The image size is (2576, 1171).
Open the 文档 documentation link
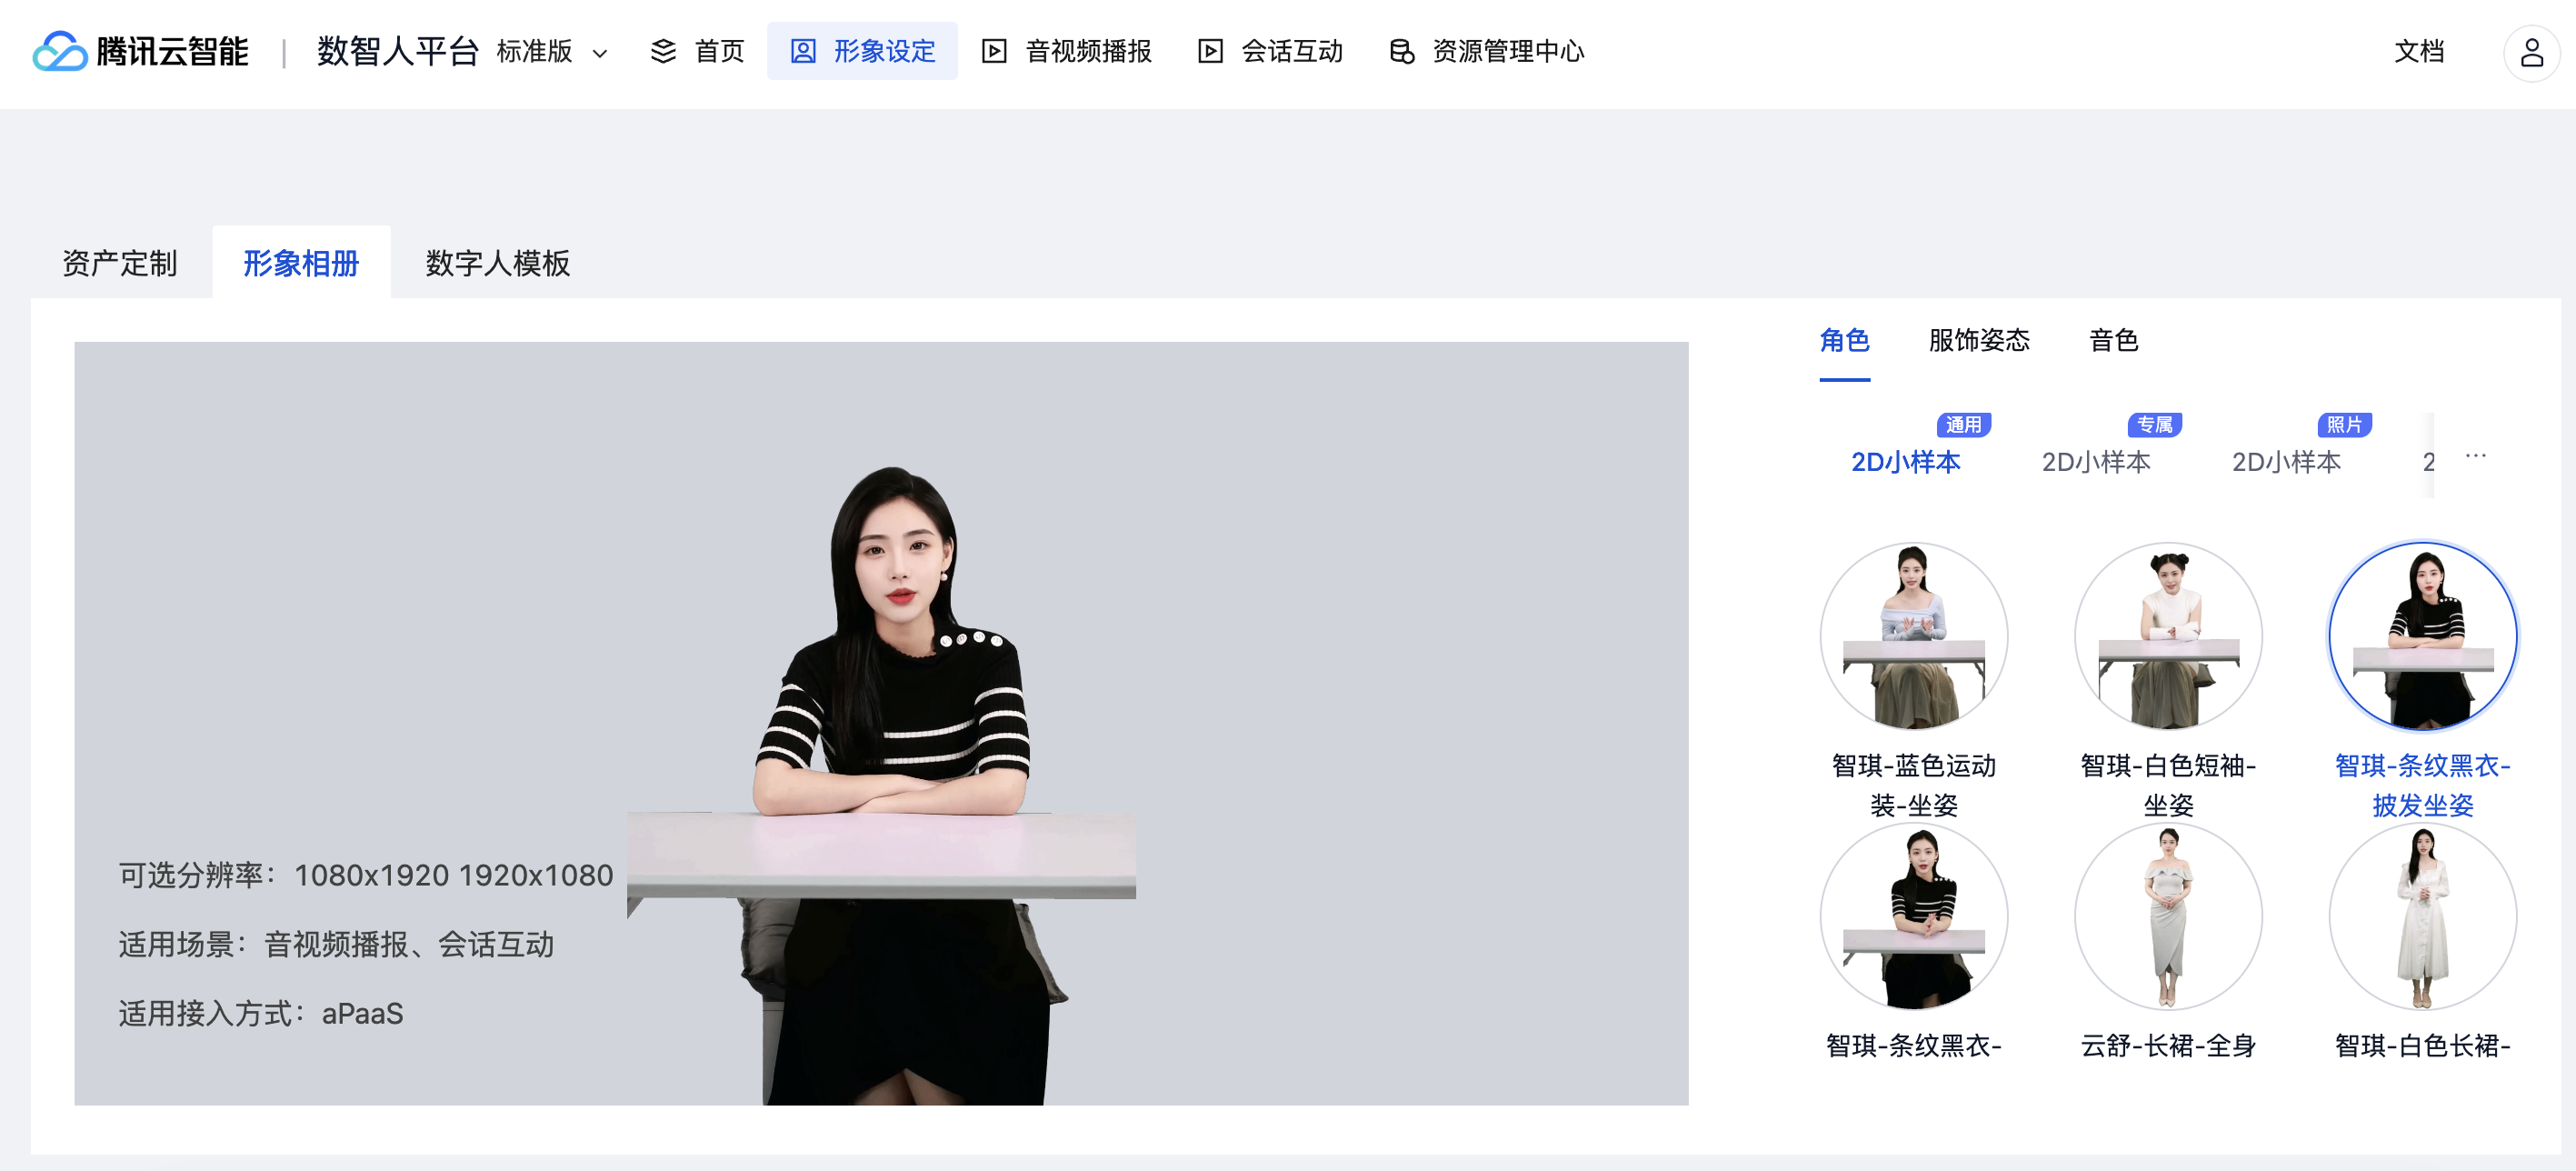click(x=2418, y=51)
